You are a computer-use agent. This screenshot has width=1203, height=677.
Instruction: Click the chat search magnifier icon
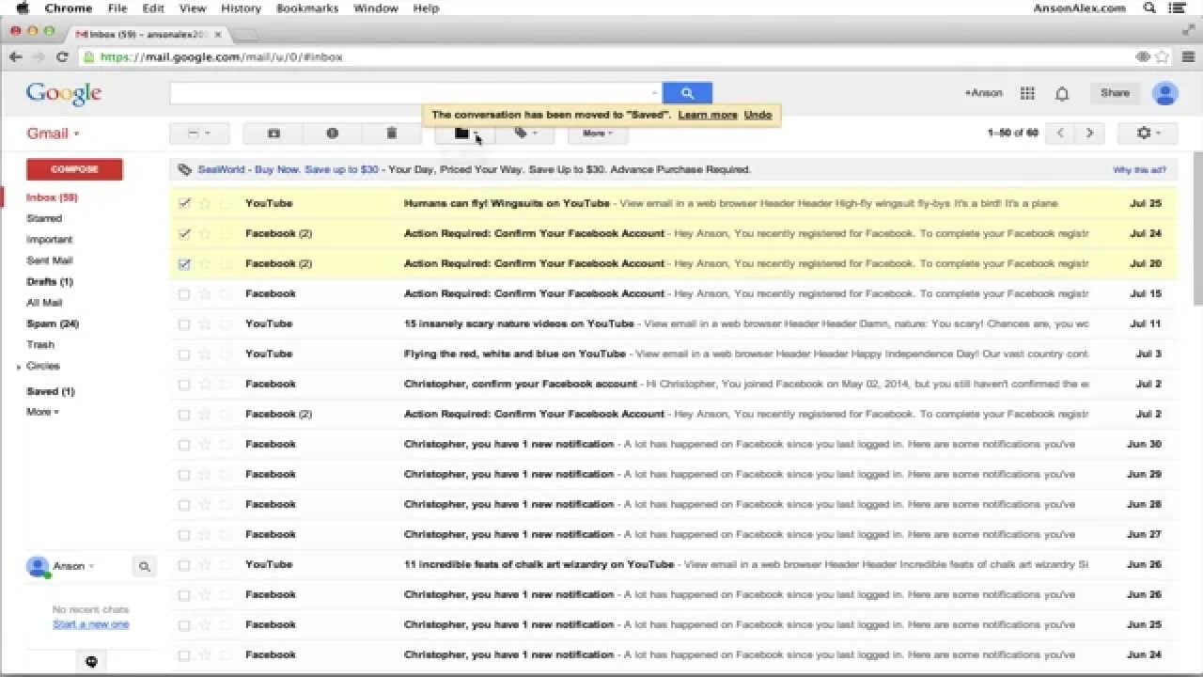point(145,567)
